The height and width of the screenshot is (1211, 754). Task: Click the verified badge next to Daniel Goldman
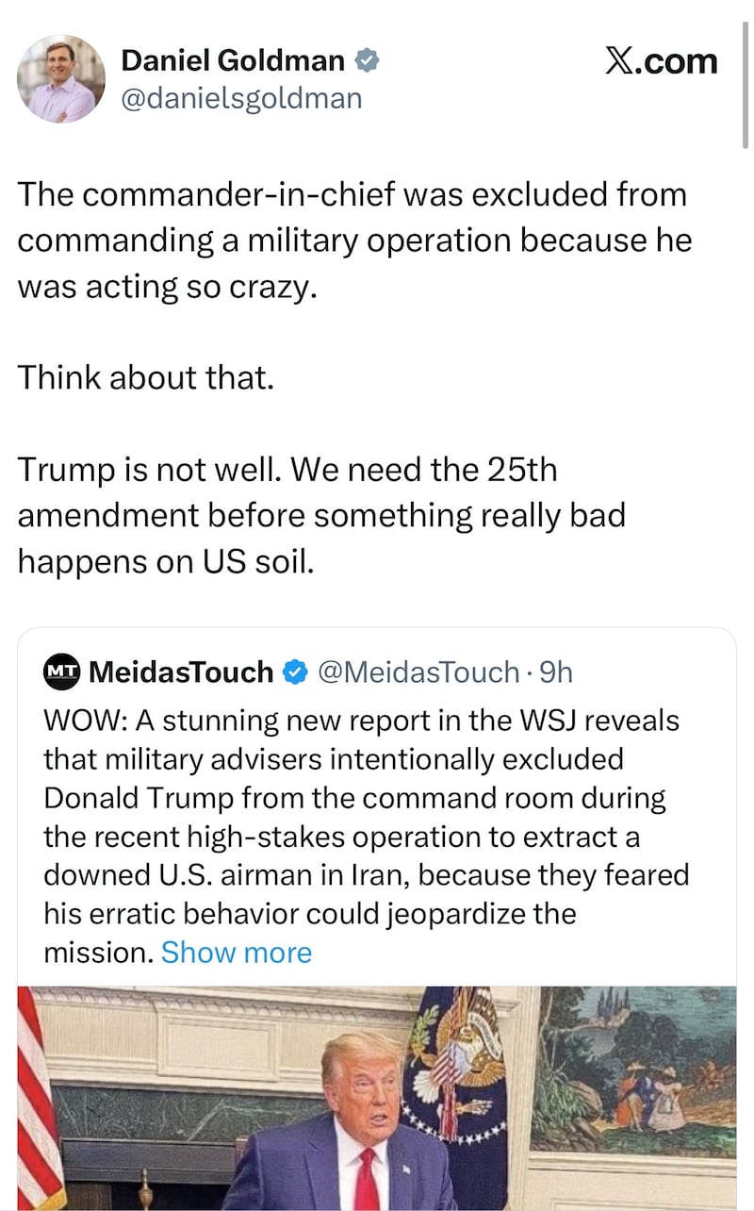[x=366, y=58]
